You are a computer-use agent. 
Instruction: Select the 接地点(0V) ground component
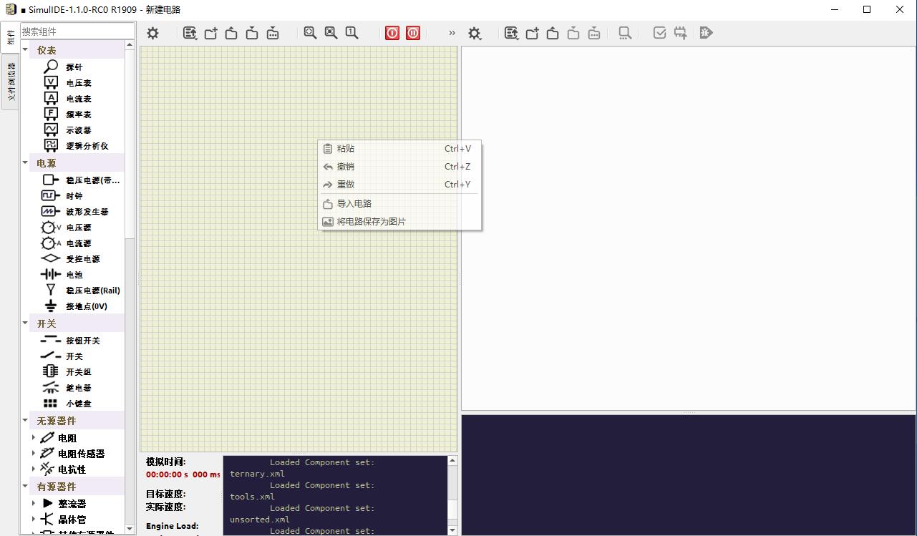coord(86,306)
